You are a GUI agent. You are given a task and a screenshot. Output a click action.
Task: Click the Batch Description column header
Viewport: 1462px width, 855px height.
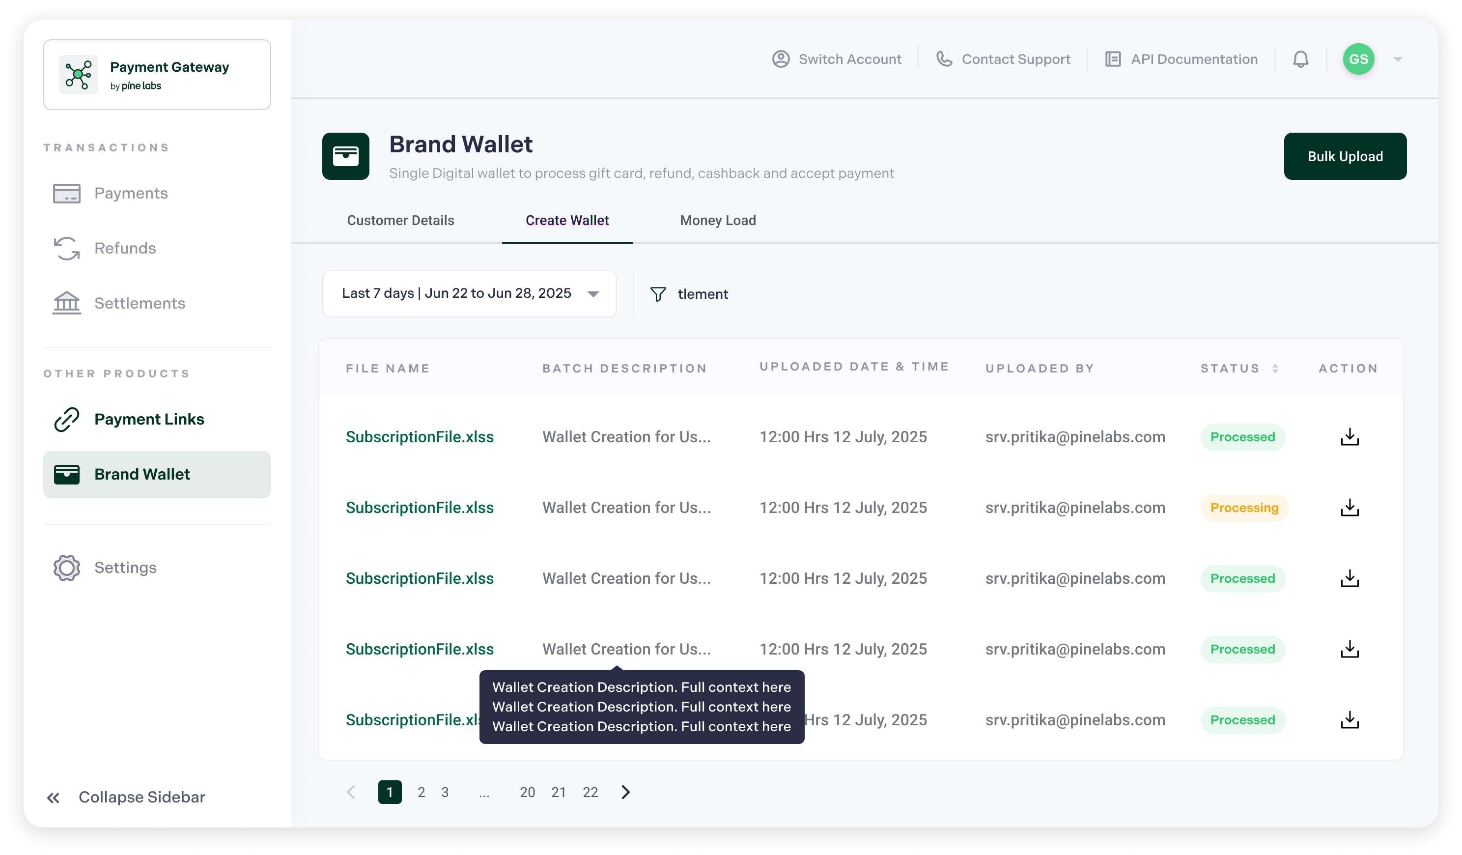click(625, 369)
